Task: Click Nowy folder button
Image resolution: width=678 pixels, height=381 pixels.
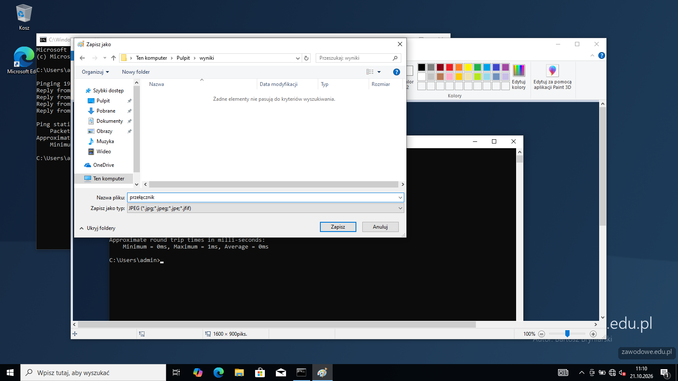Action: pyautogui.click(x=136, y=72)
